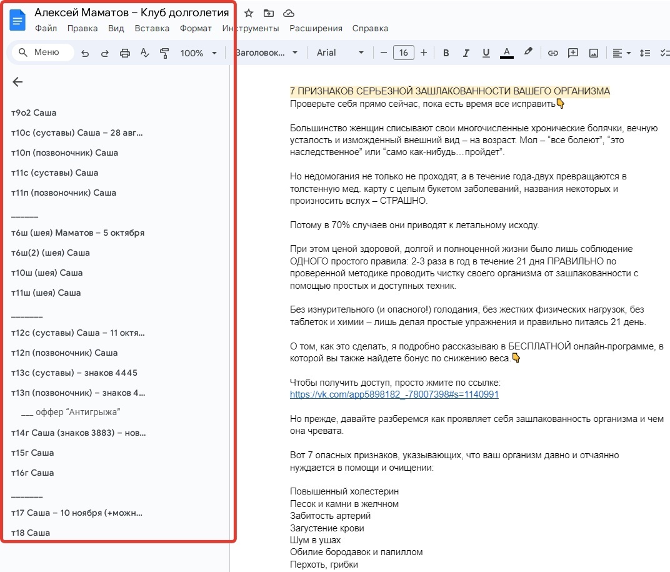The image size is (670, 572).
Task: Move document to folder icon
Action: click(269, 13)
